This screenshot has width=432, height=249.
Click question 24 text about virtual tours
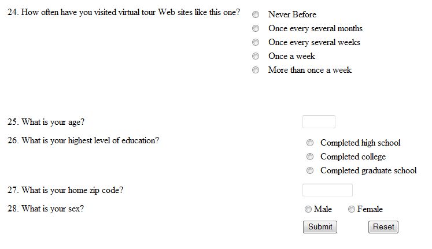pyautogui.click(x=124, y=12)
